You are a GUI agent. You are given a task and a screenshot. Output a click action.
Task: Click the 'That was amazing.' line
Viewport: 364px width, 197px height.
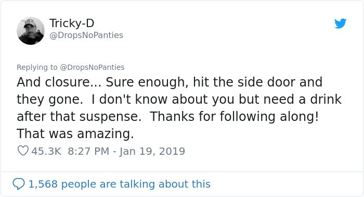click(75, 134)
